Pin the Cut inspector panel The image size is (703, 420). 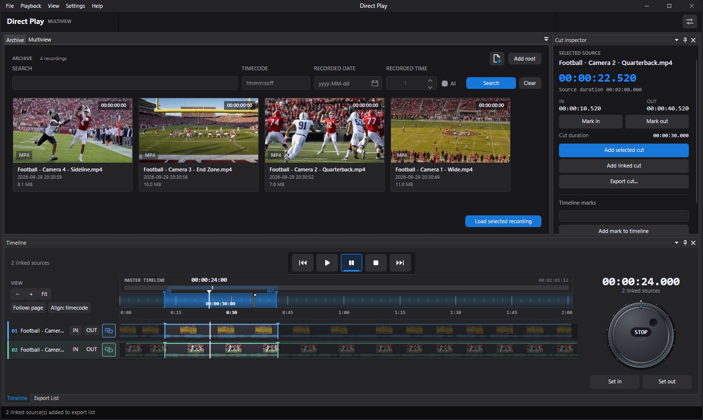point(685,40)
